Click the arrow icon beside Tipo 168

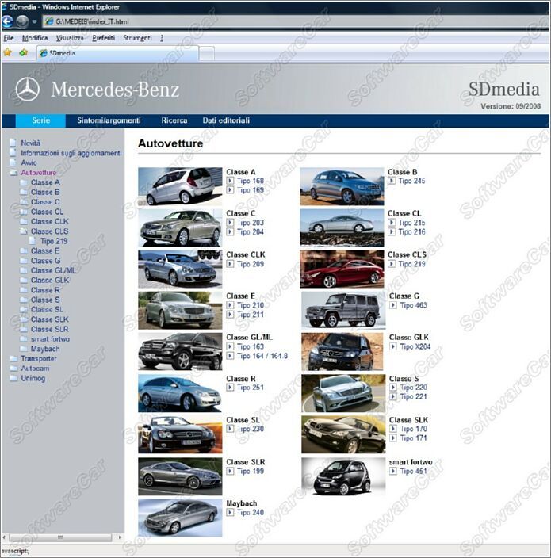[230, 181]
